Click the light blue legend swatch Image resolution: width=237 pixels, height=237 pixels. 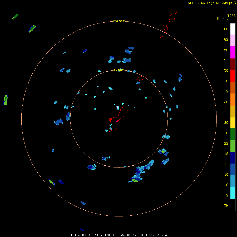(233, 181)
